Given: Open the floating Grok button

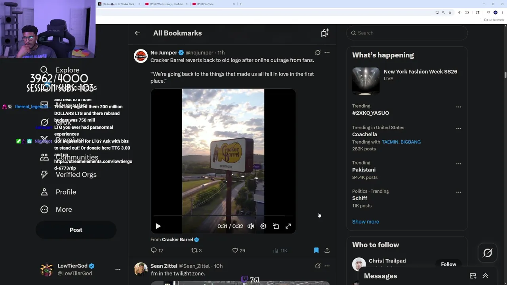Looking at the screenshot, I should 488,253.
